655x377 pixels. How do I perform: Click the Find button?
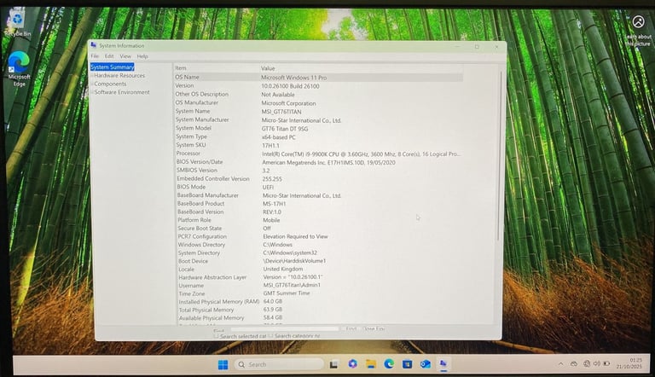pos(351,329)
